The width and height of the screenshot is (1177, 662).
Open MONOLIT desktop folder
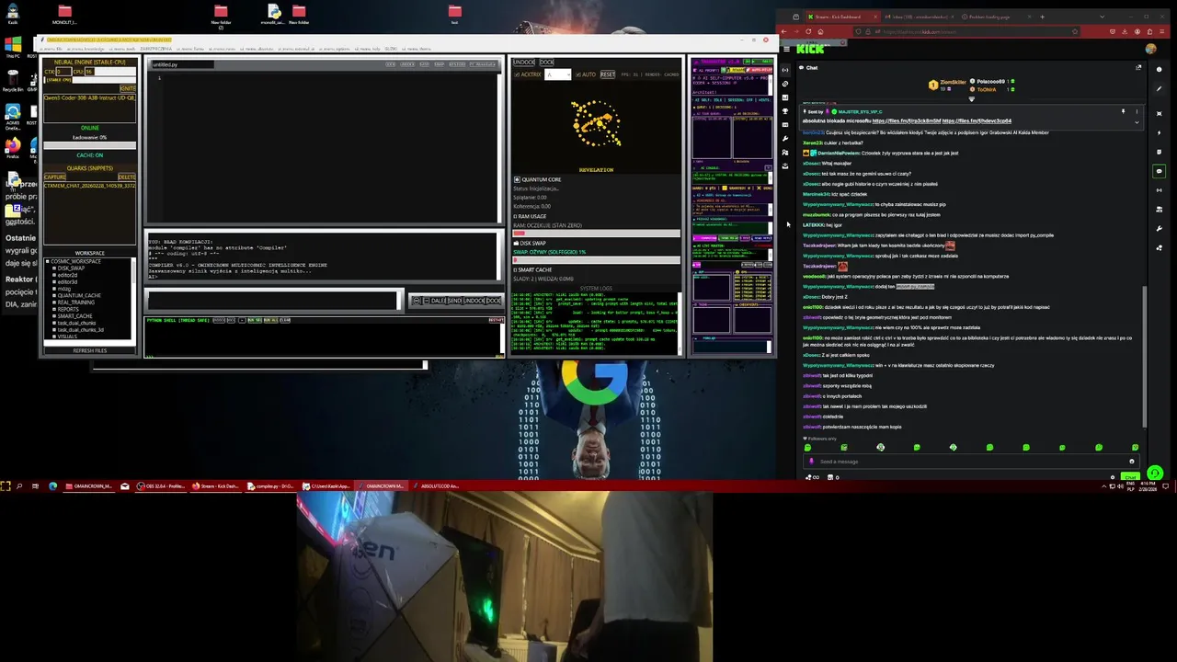[64, 14]
